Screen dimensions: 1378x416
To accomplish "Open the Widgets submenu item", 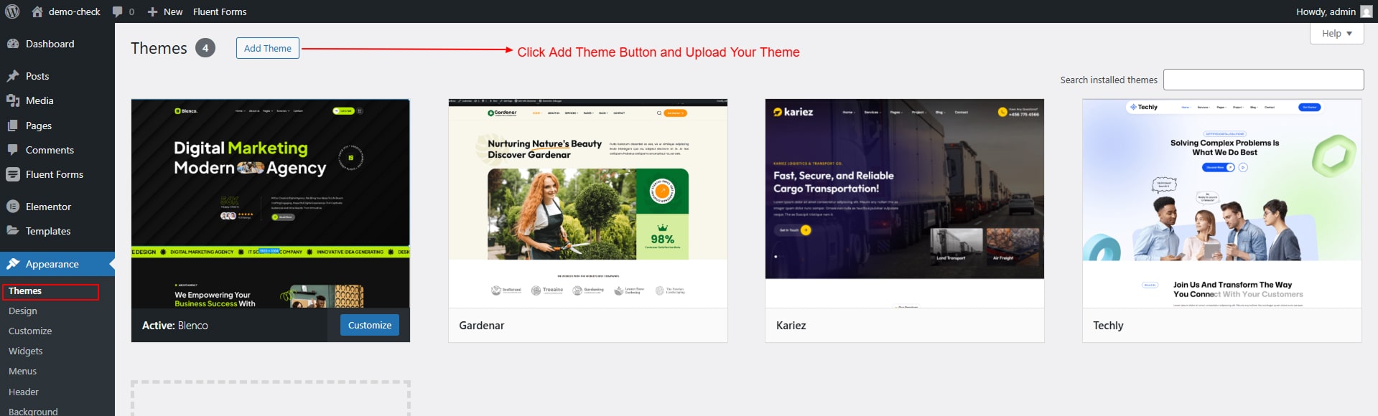I will click(26, 351).
